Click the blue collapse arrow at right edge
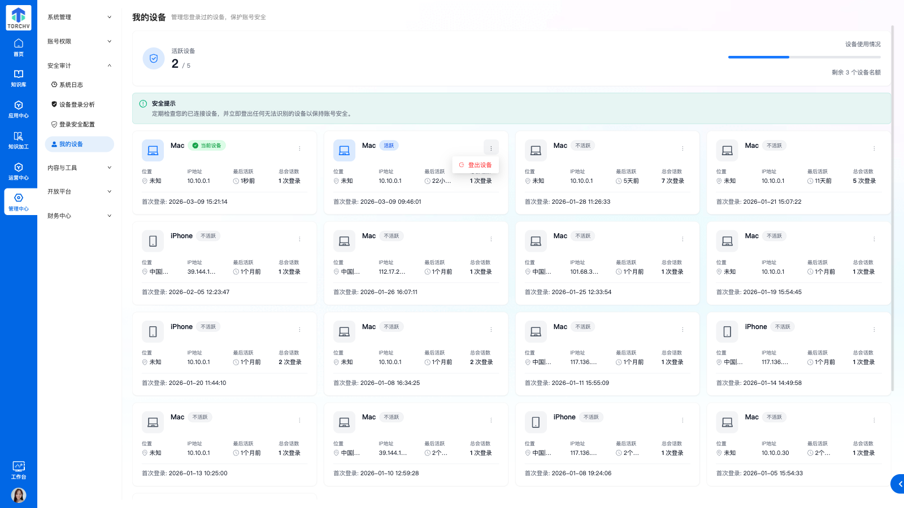Viewport: 904px width, 508px height. (x=899, y=484)
